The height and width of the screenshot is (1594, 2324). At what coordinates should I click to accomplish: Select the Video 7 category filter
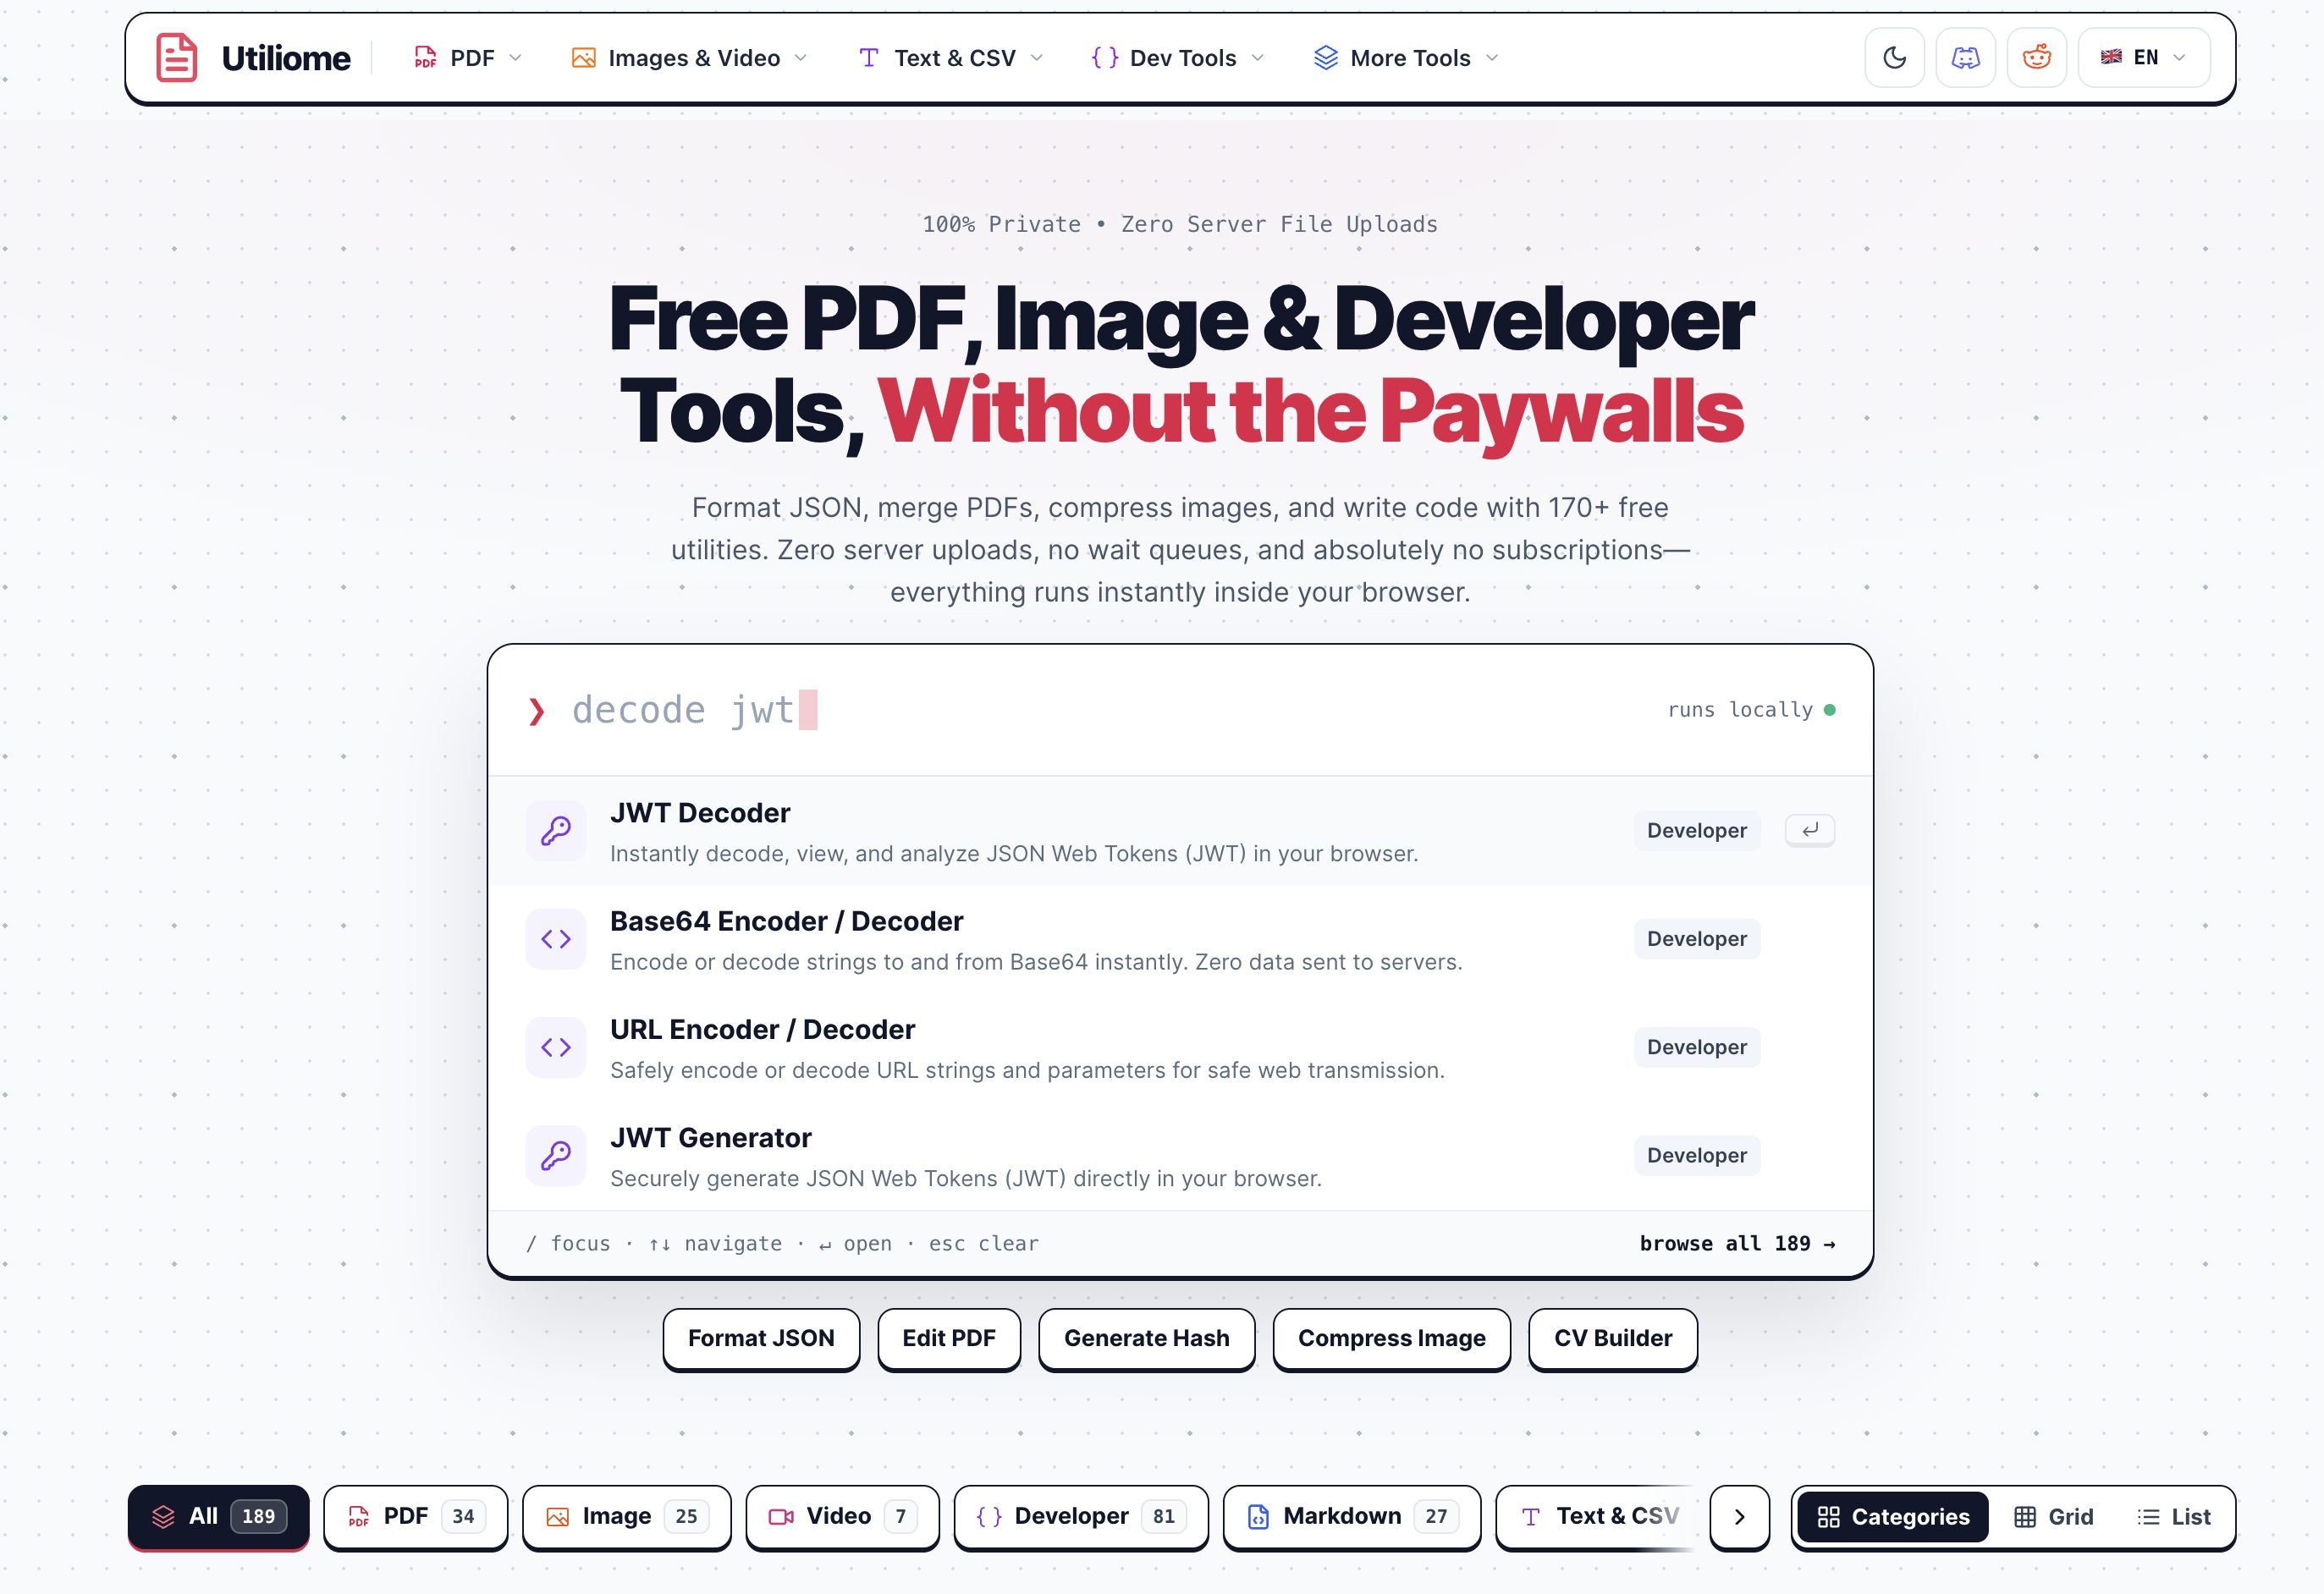(842, 1516)
